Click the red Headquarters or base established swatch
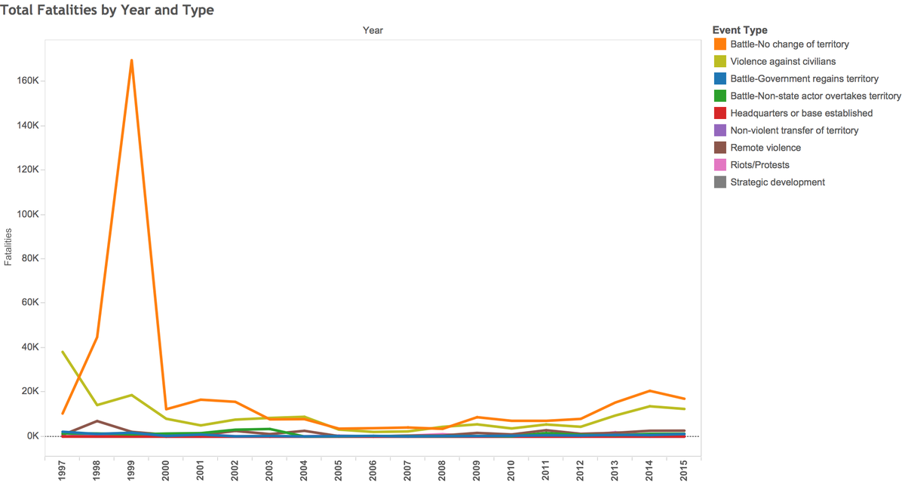This screenshot has width=905, height=483. click(719, 113)
